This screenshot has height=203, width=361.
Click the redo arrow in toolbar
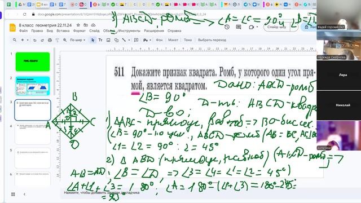[42, 40]
